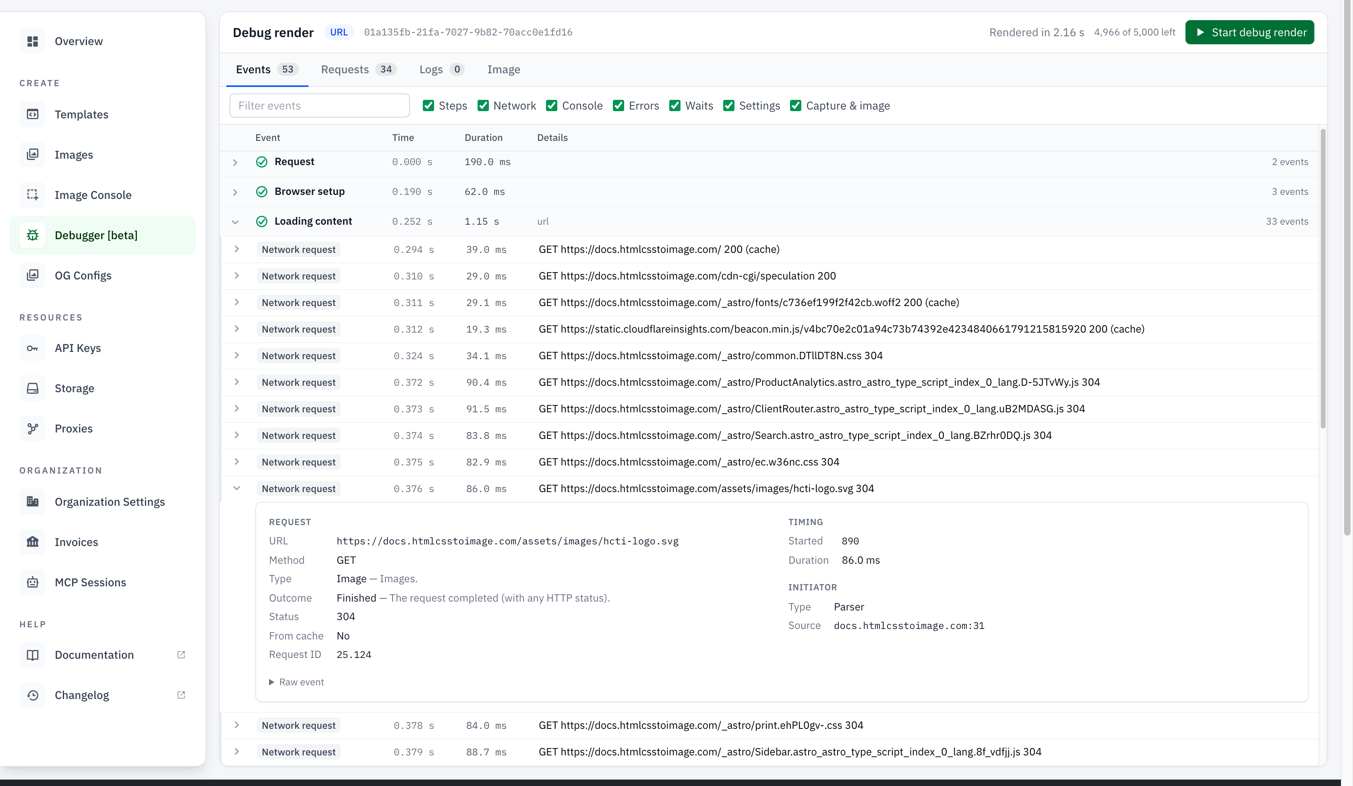Image resolution: width=1353 pixels, height=786 pixels.
Task: Open the Proxies sidebar link
Action: pyautogui.click(x=103, y=428)
